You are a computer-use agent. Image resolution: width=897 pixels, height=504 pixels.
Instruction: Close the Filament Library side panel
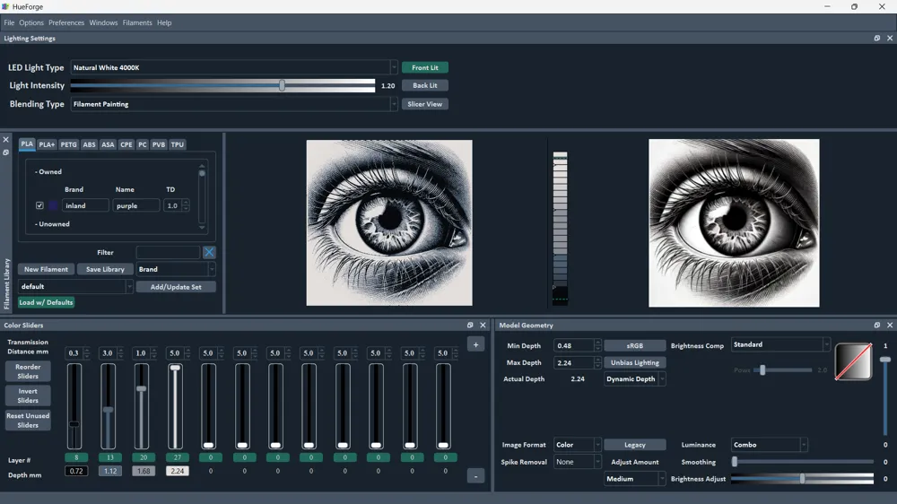(x=5, y=140)
